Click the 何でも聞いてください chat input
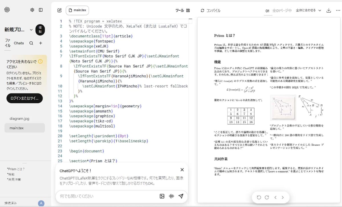The height and width of the screenshot is (207, 342). (x=108, y=196)
